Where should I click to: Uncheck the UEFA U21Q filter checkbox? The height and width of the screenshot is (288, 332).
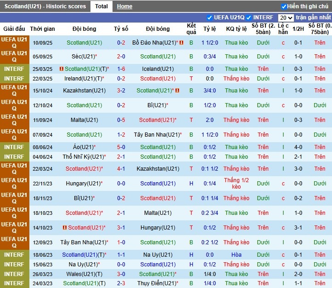pyautogui.click(x=210, y=17)
